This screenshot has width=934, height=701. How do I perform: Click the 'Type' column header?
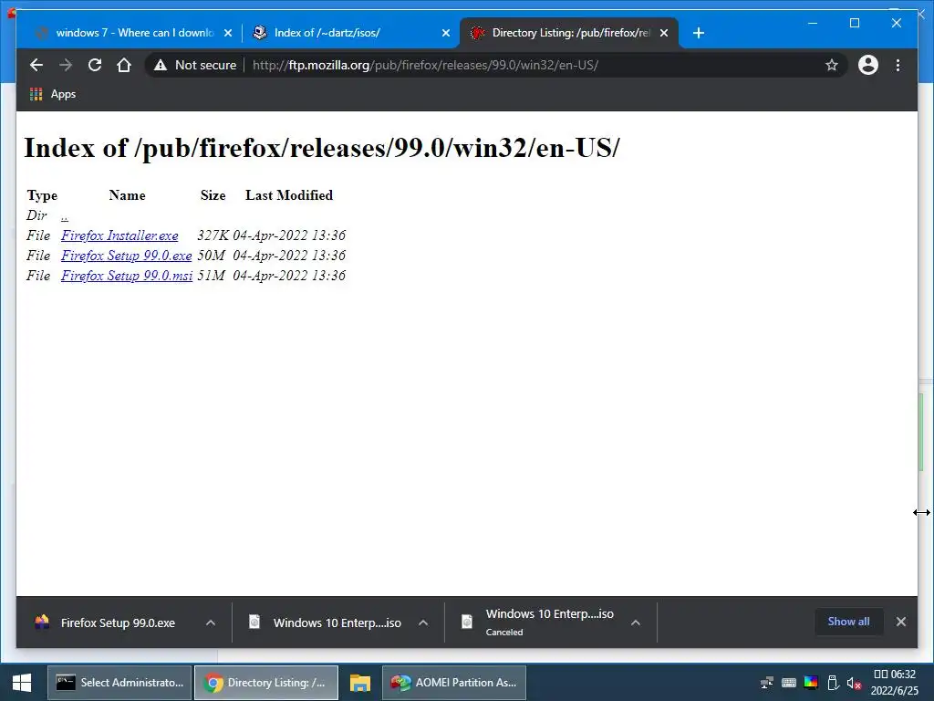[42, 195]
